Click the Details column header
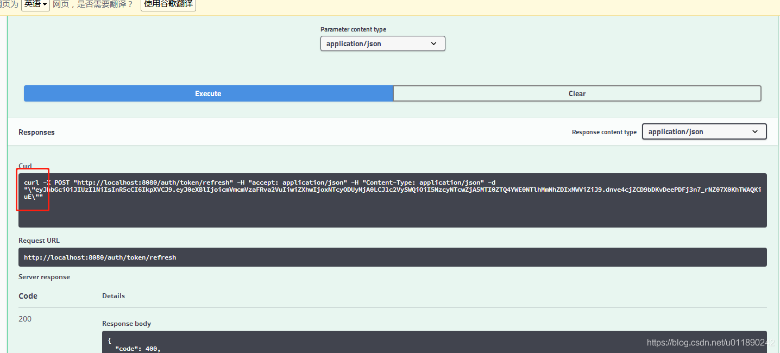This screenshot has width=780, height=353. pos(114,296)
